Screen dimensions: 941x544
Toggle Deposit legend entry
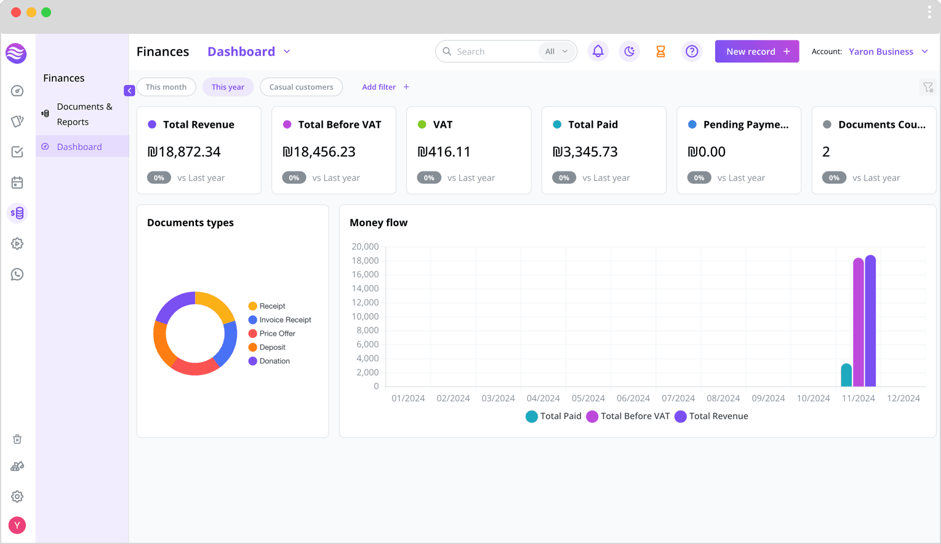coord(267,347)
